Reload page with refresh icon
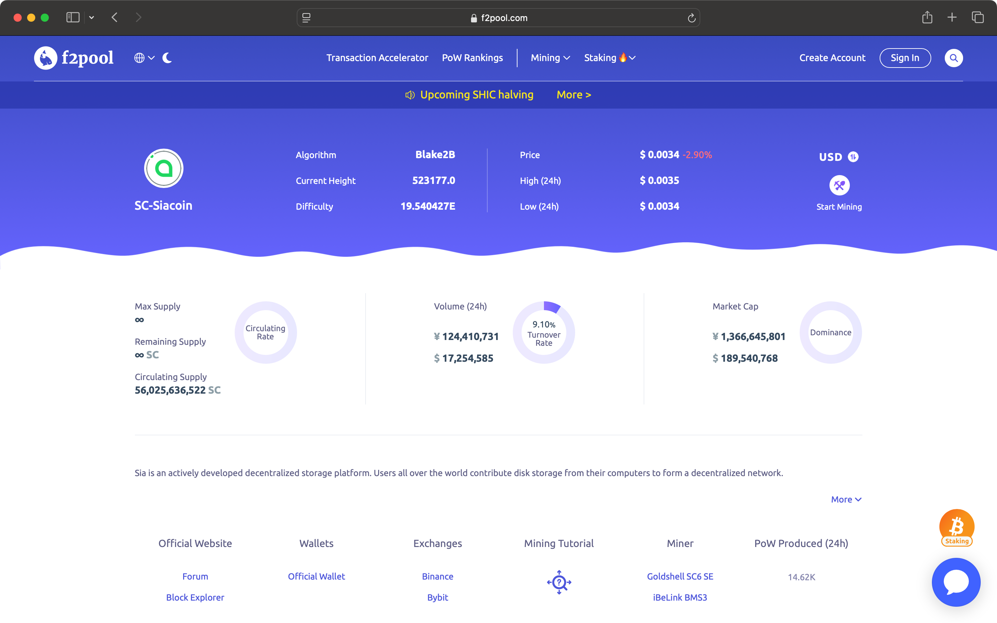This screenshot has height=623, width=997. point(691,18)
